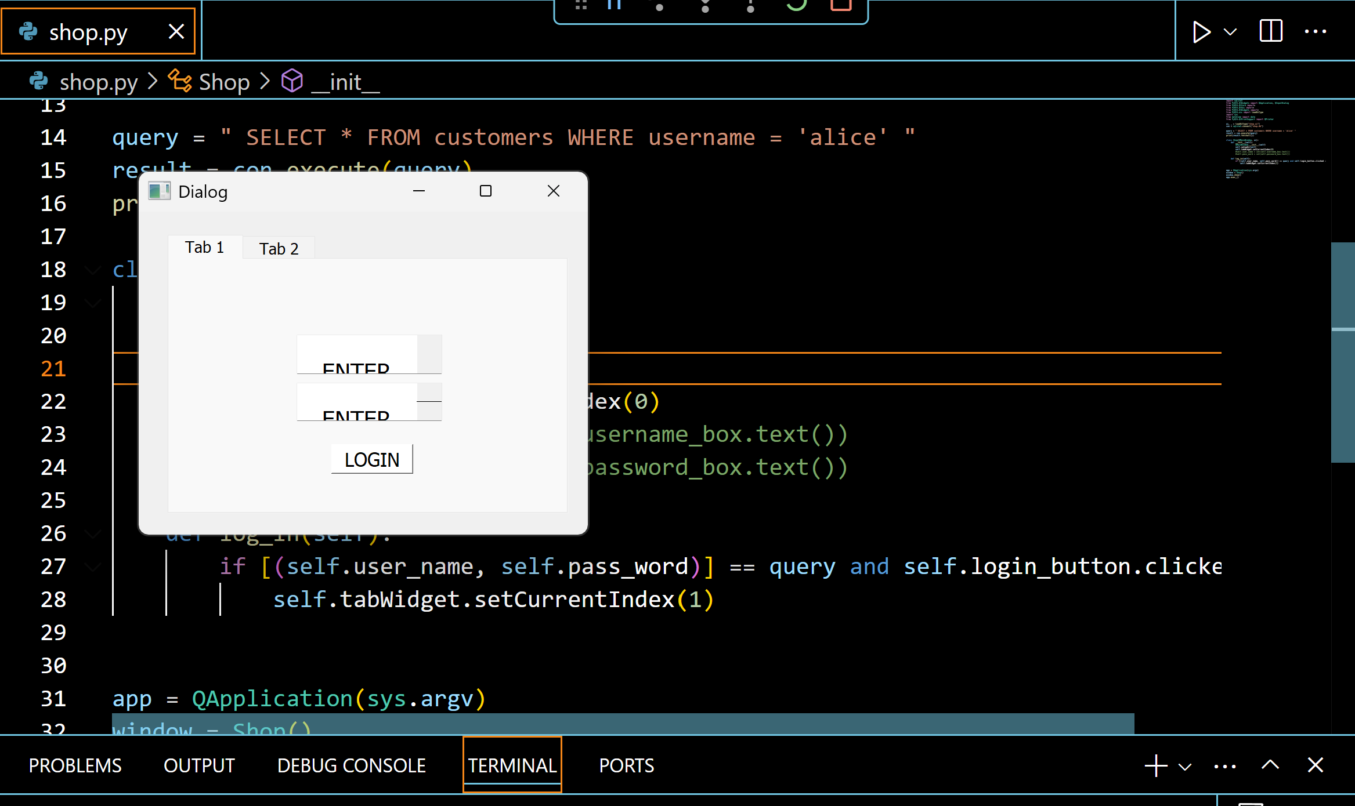1355x806 pixels.
Task: Click the 'query' variable on line 14
Action: [145, 137]
